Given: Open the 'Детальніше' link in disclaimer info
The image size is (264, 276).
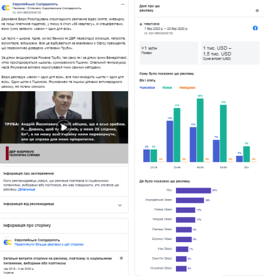Looking at the screenshot, I should point(26,190).
